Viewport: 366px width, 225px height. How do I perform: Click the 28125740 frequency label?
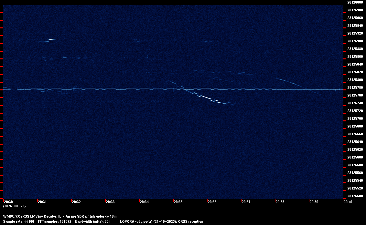tap(355, 103)
